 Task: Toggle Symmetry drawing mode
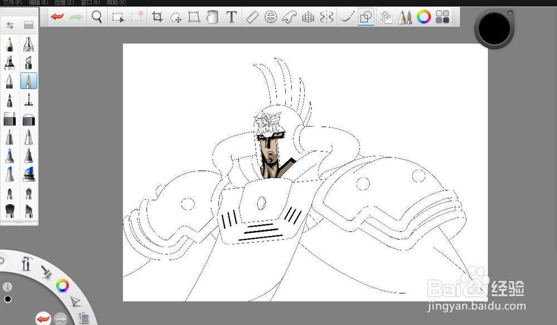coord(326,17)
